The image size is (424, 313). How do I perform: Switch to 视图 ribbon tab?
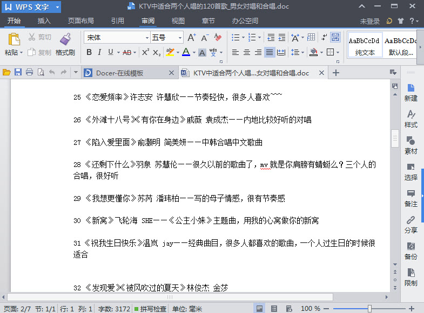coord(178,21)
